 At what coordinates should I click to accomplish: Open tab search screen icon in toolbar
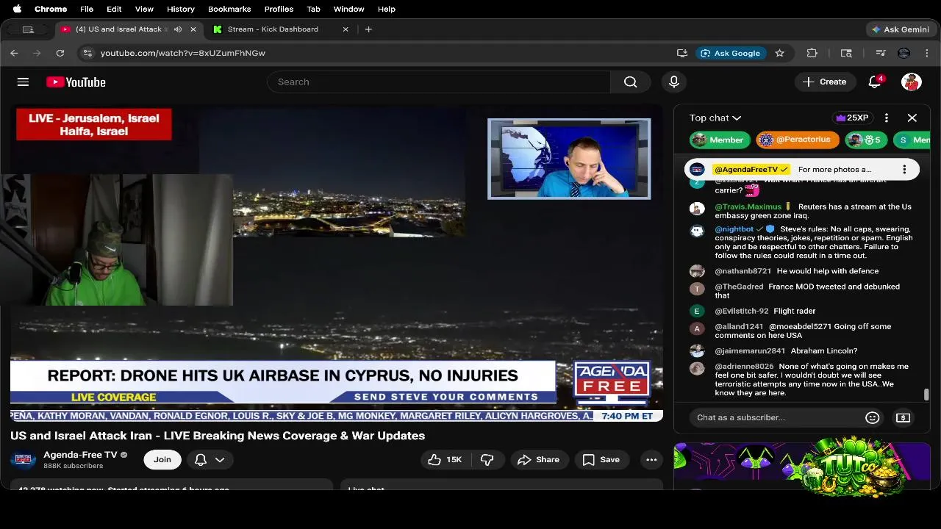846,53
